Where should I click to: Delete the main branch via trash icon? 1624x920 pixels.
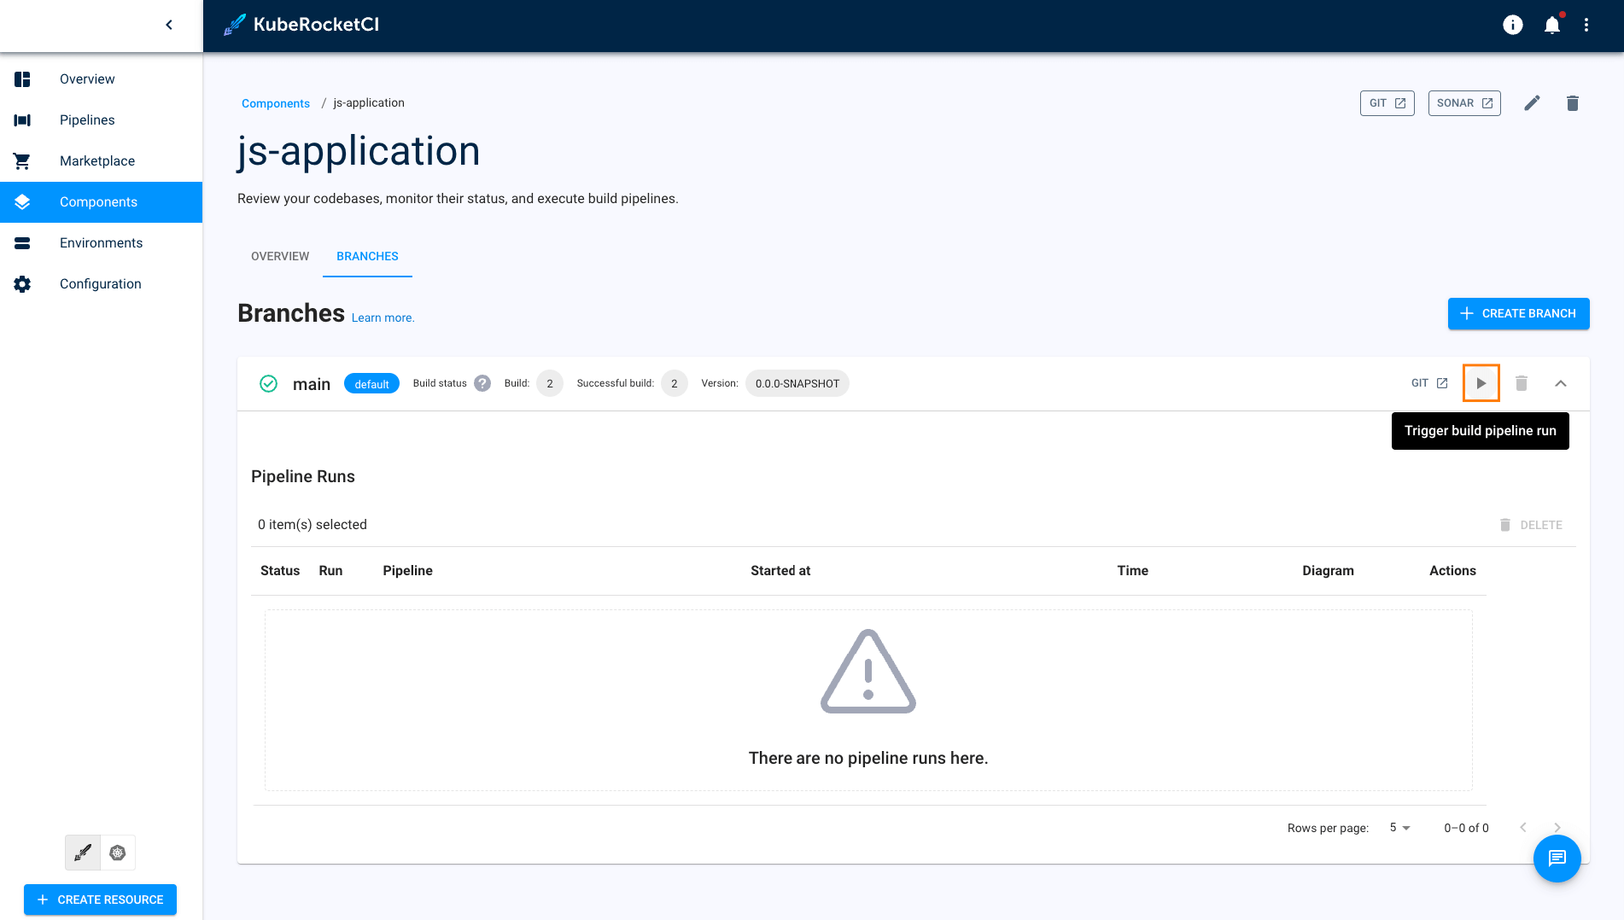pyautogui.click(x=1522, y=382)
